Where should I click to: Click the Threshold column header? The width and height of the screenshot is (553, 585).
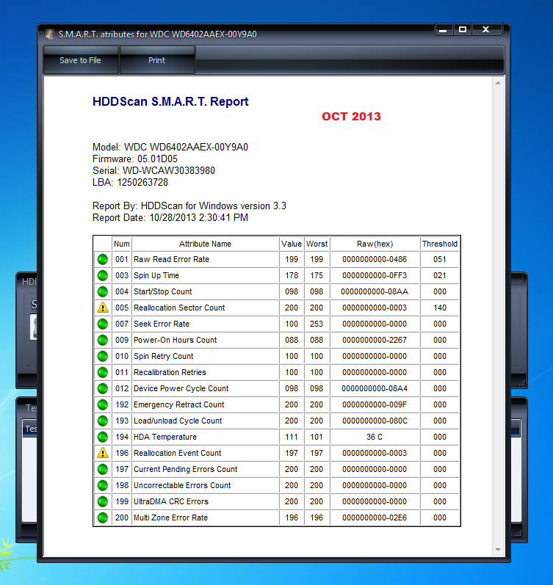(x=440, y=244)
